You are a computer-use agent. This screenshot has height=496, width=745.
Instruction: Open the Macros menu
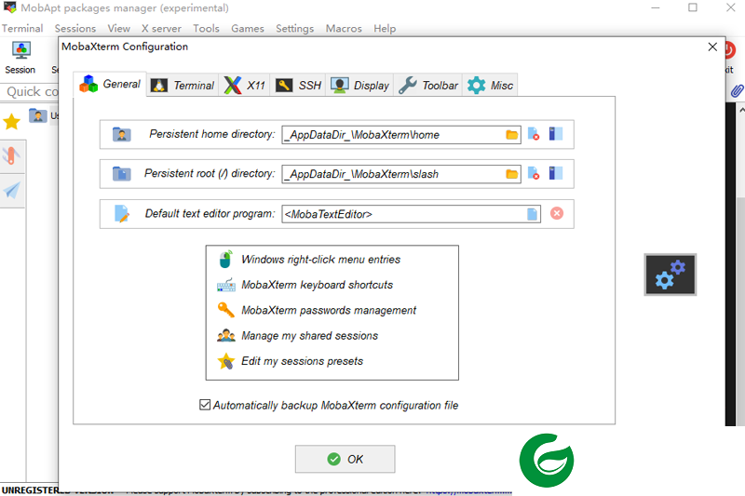[344, 29]
